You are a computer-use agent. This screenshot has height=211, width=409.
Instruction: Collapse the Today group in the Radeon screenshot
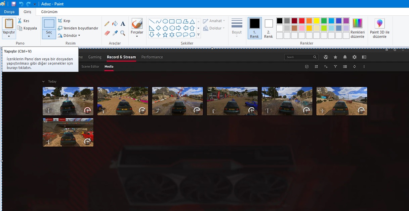coord(43,81)
